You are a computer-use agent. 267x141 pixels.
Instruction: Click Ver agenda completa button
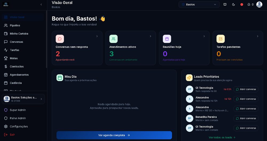coord(114,135)
